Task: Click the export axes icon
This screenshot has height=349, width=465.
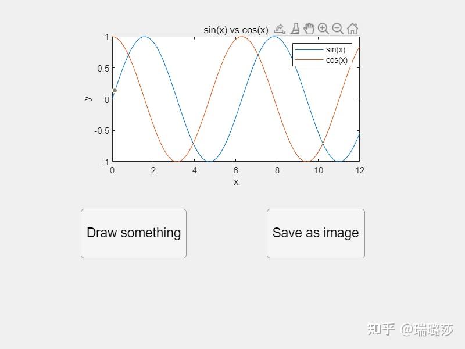Action: tap(280, 29)
